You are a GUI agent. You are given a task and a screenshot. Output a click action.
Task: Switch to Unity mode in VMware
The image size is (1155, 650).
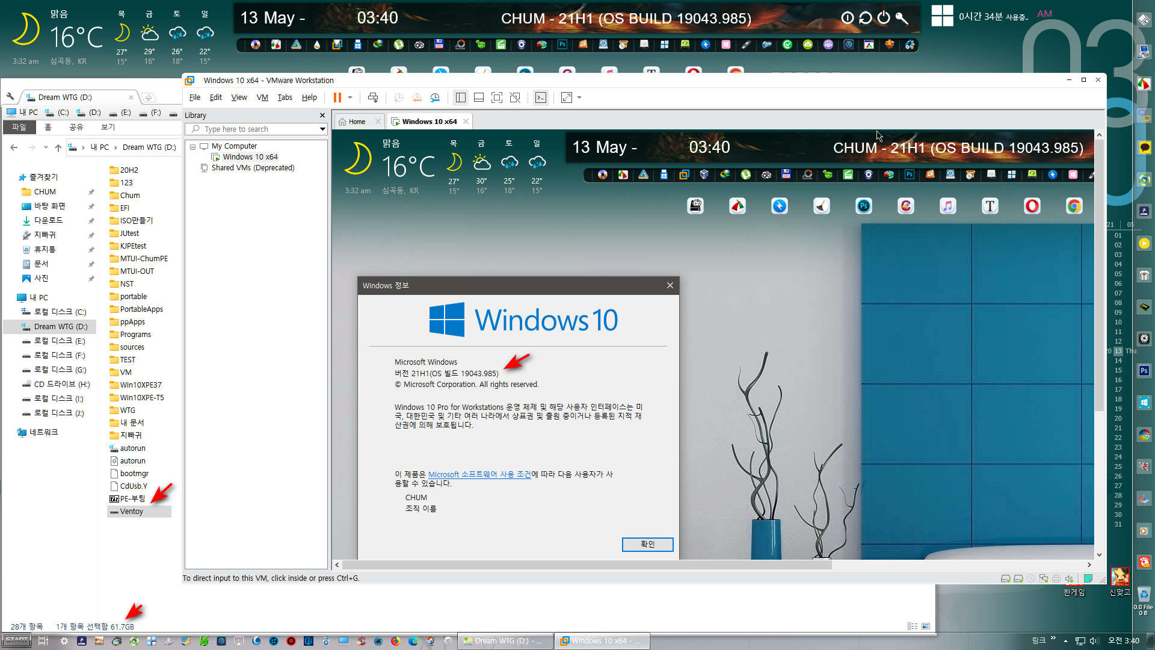click(515, 97)
